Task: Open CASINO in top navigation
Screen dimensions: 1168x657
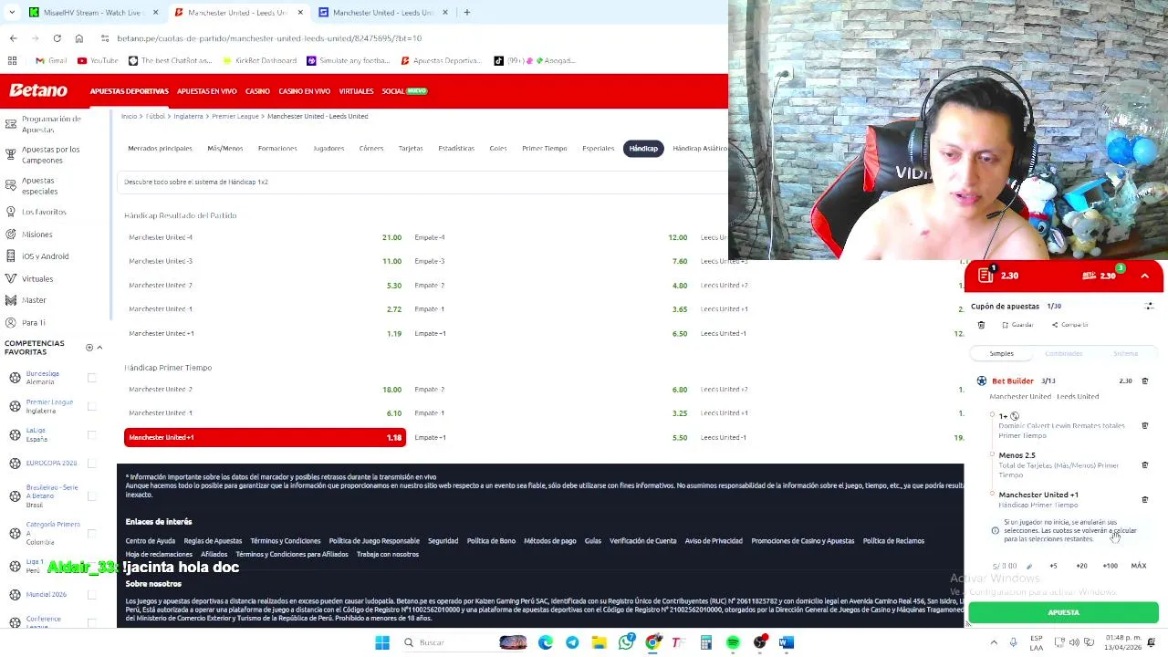Action: coord(257,91)
